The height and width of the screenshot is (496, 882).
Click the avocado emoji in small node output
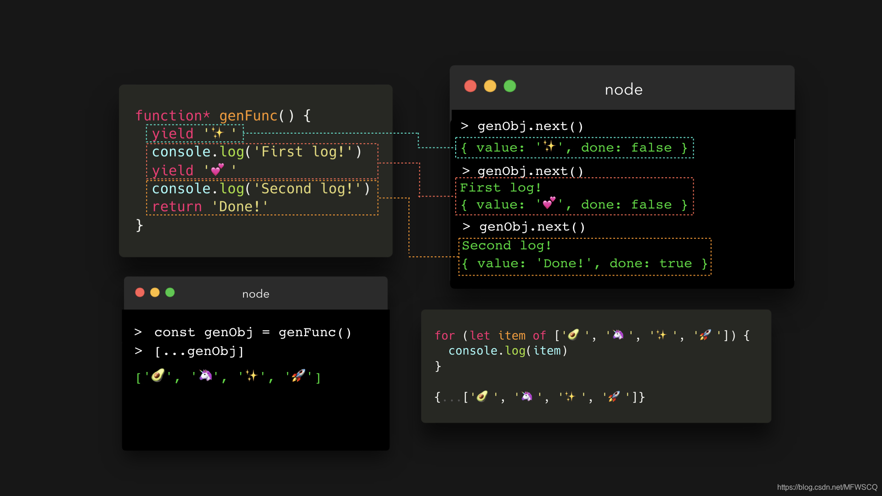[x=158, y=376]
